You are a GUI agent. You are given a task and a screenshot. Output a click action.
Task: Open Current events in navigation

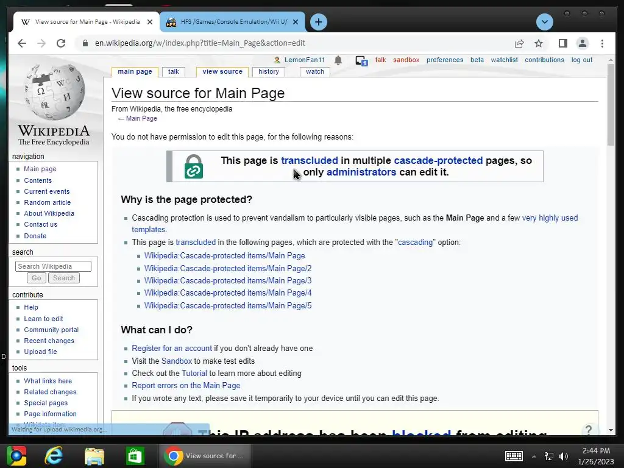pyautogui.click(x=46, y=191)
